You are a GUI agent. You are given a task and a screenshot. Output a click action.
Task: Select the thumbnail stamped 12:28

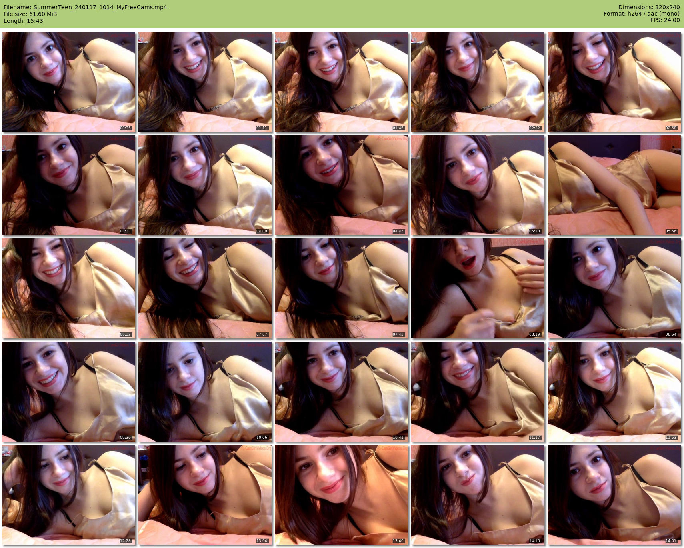coord(69,495)
